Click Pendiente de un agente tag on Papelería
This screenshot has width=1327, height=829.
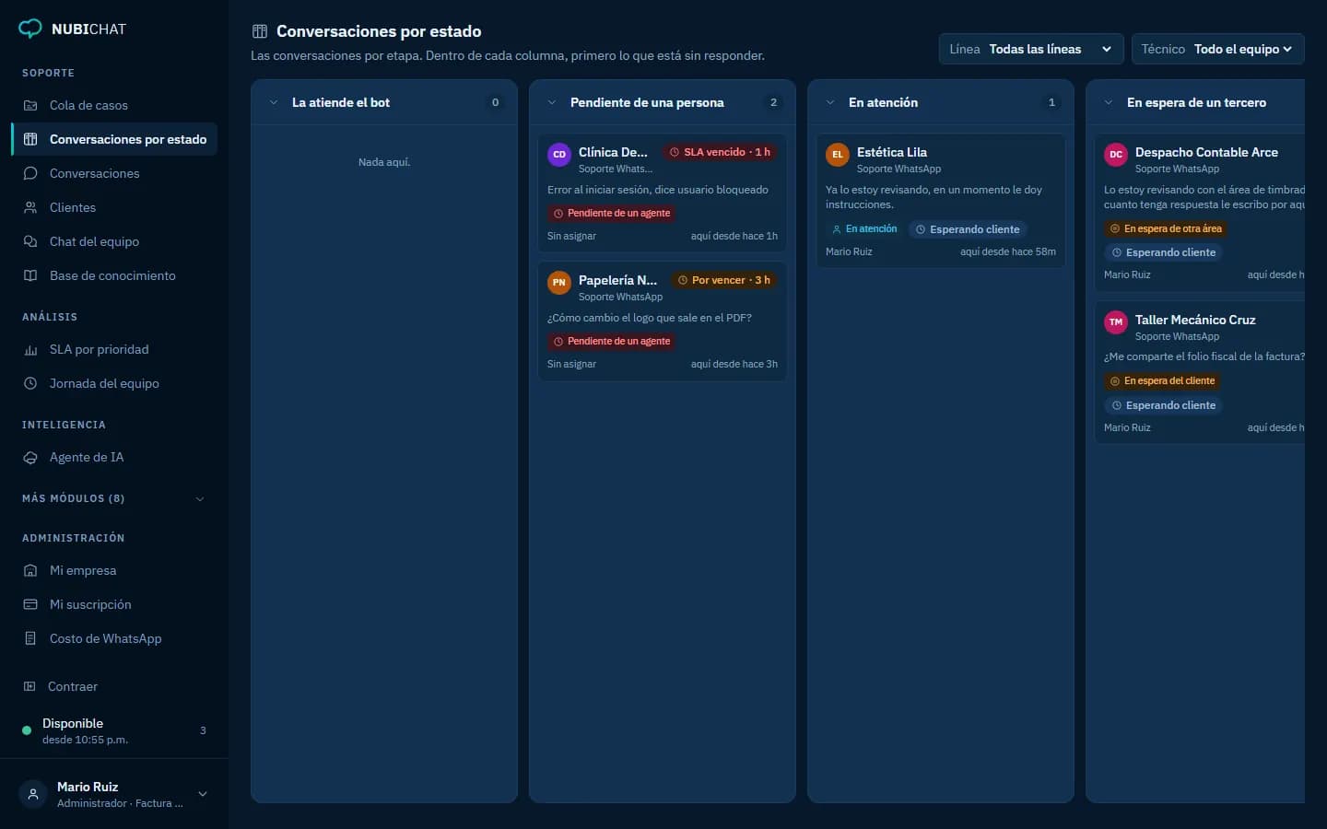pyautogui.click(x=612, y=341)
